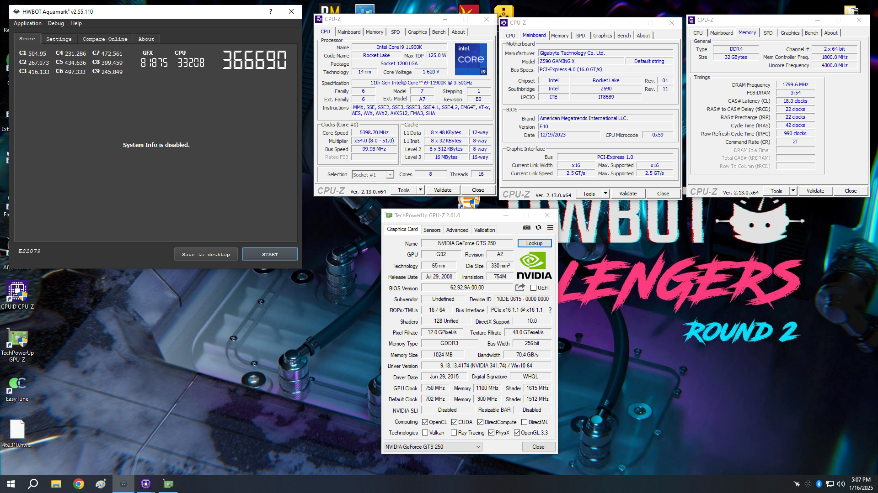Open the Validation tab in GPU-Z
This screenshot has width=878, height=493.
pyautogui.click(x=484, y=230)
